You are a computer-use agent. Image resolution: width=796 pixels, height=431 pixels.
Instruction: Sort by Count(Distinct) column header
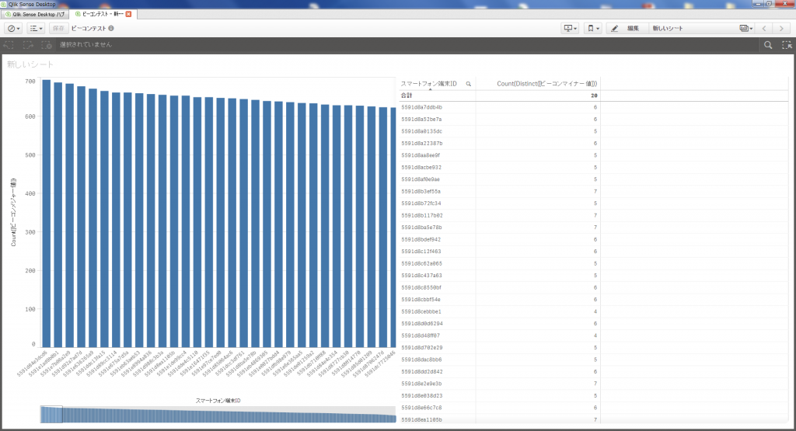click(536, 83)
